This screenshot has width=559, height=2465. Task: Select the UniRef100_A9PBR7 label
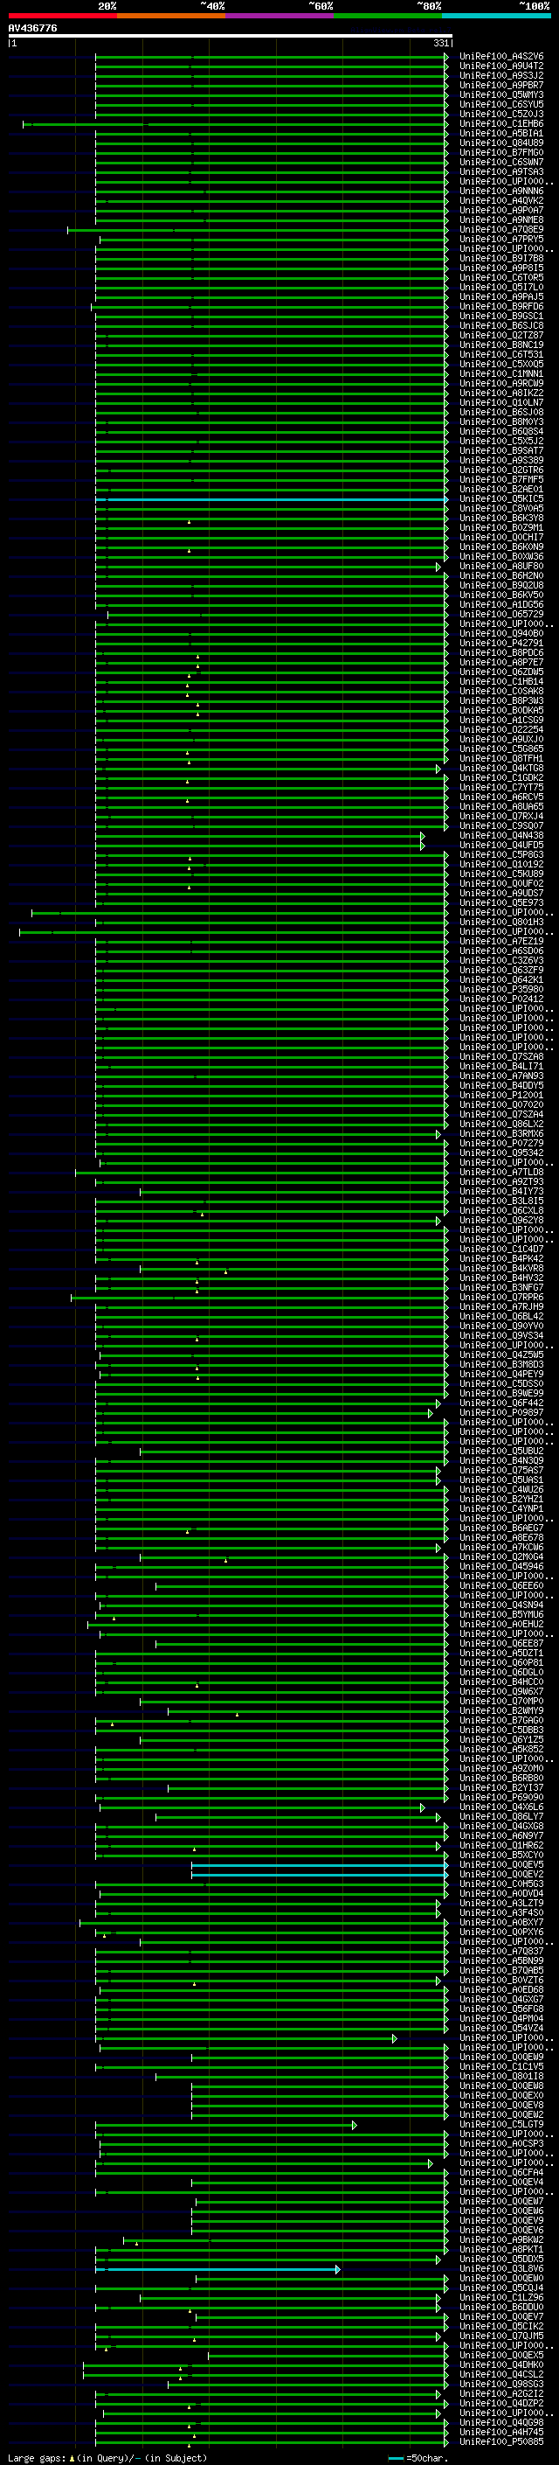[x=500, y=85]
